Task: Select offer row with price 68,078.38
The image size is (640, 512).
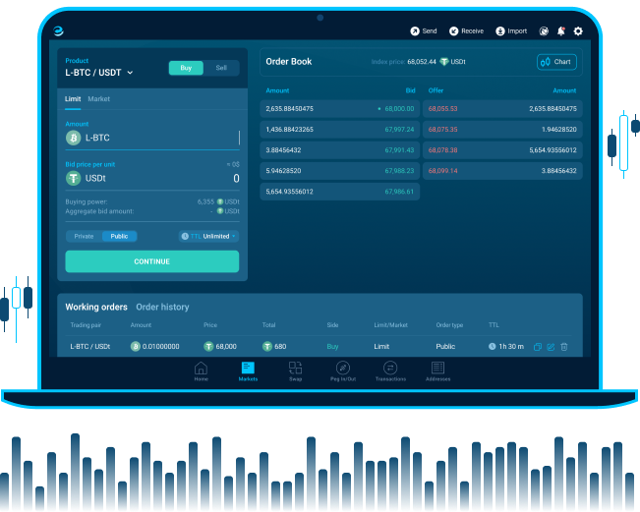Action: tap(502, 150)
